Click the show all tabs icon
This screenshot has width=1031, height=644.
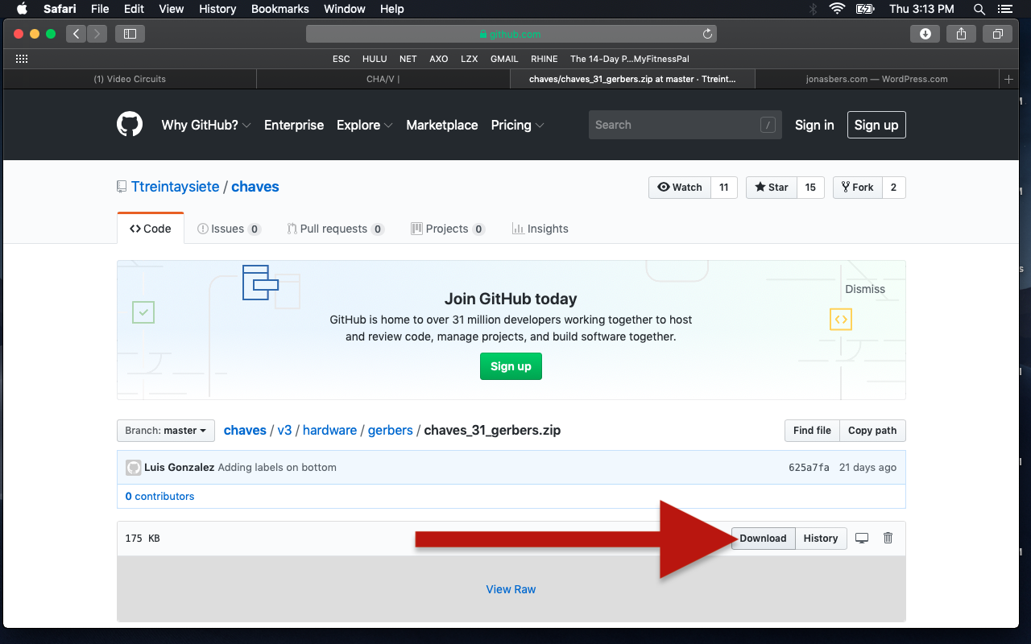point(997,34)
